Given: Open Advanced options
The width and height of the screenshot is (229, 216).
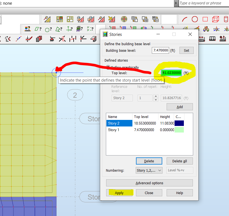Looking at the screenshot, I should (x=149, y=183).
